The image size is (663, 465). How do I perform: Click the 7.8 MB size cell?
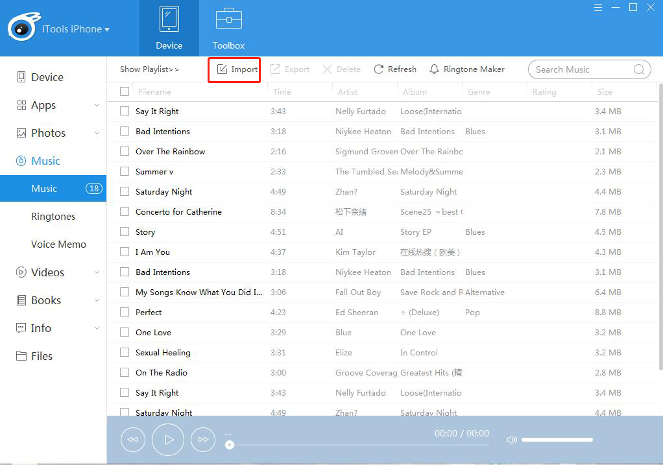[608, 212]
